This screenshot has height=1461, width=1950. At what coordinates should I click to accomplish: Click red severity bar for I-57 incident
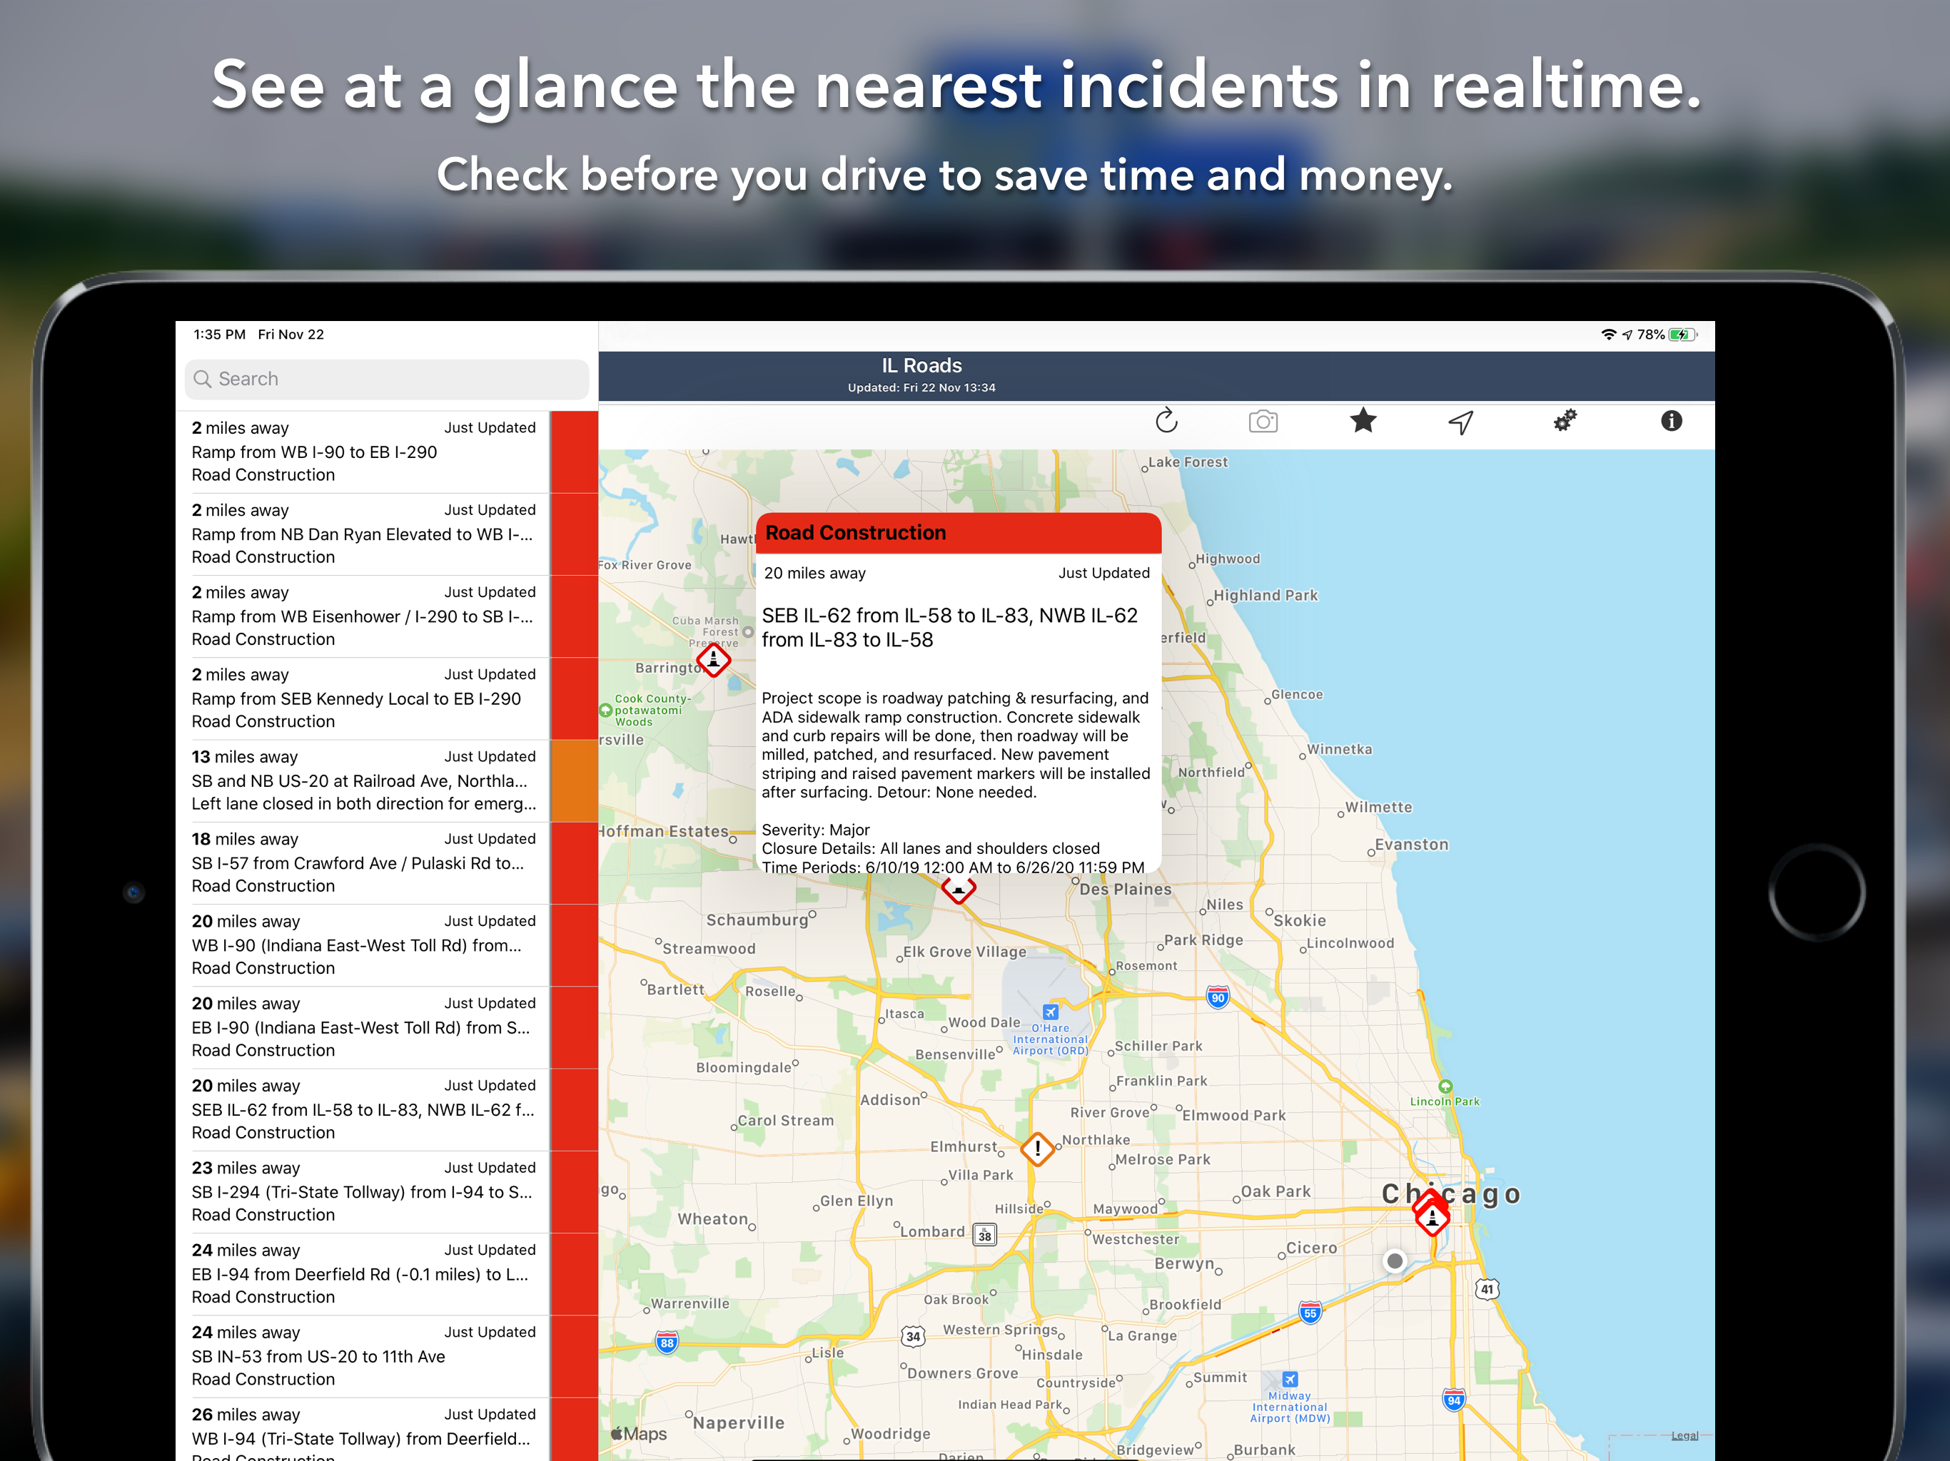tap(574, 862)
